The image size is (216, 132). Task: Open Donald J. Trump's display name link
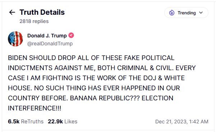click(x=47, y=36)
